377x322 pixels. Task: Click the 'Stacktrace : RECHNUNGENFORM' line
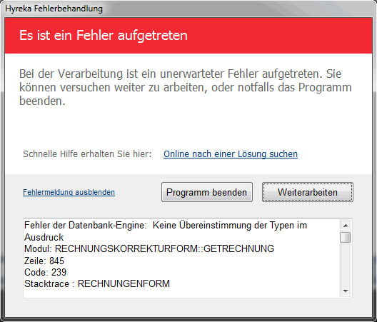pyautogui.click(x=97, y=283)
